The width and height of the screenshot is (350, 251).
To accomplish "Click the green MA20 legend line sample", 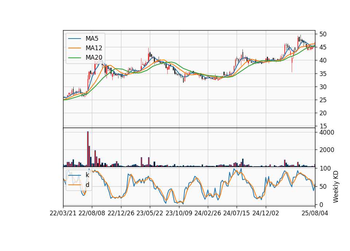I will 74,57.
